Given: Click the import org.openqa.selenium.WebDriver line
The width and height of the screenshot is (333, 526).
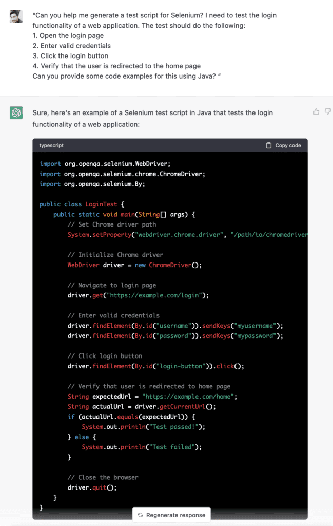Looking at the screenshot, I should click(x=105, y=164).
